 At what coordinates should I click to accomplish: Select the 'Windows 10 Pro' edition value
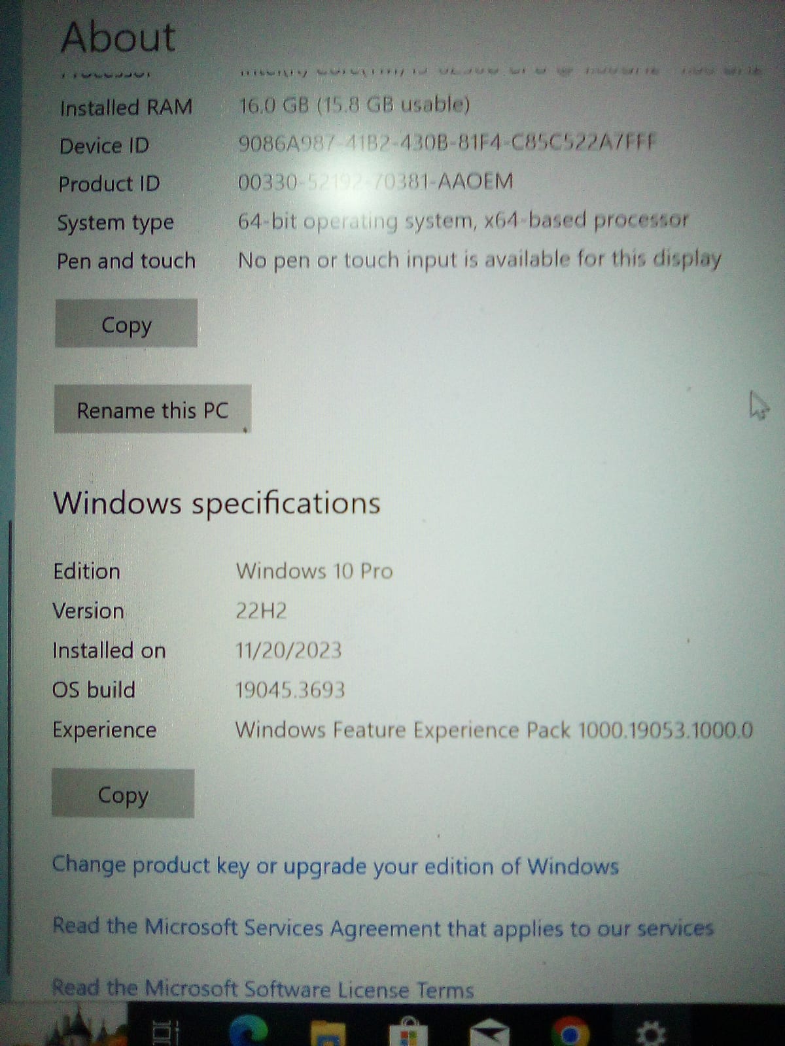pyautogui.click(x=314, y=571)
